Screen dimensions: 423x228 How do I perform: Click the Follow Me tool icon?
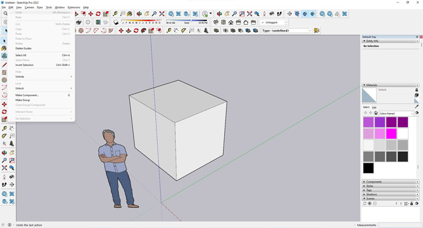(x=144, y=31)
